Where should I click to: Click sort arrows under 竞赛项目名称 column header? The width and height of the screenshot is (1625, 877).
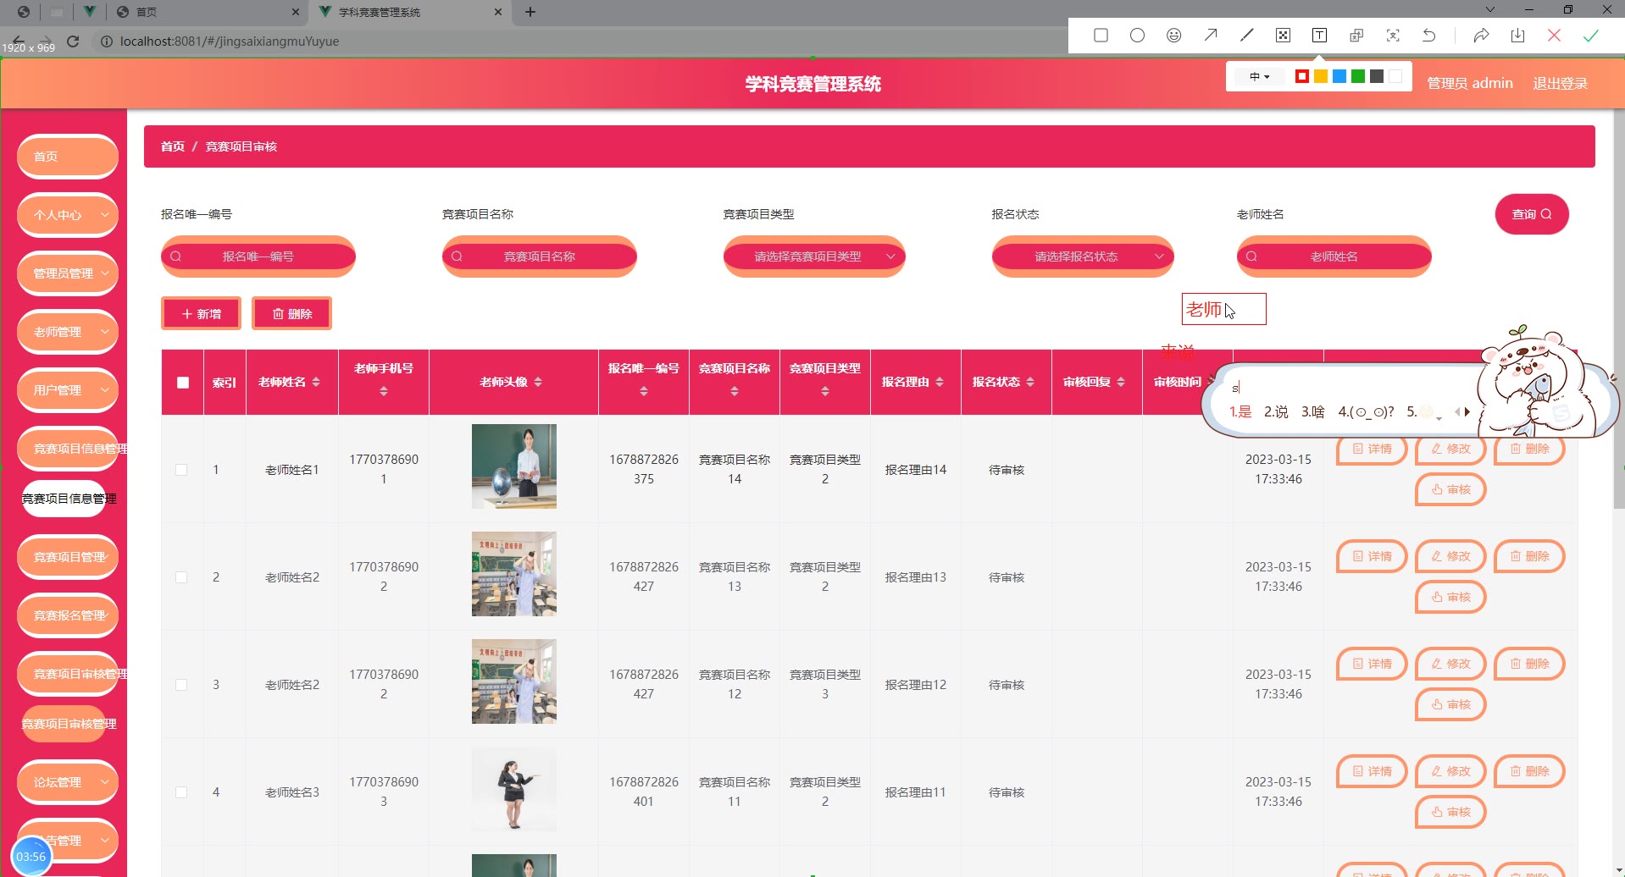point(735,391)
